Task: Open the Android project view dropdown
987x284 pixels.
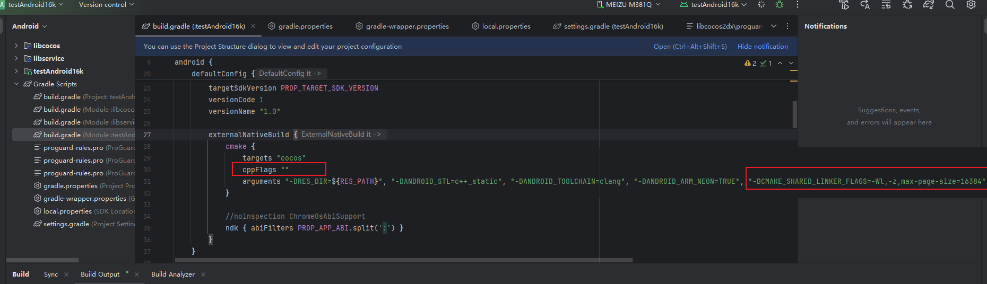Action: (x=30, y=26)
